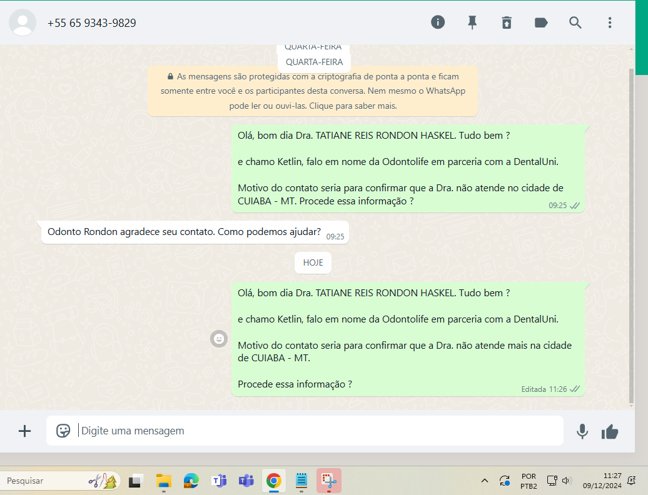The height and width of the screenshot is (495, 648).
Task: Select the 'Odonto Rondon agradece seu contato' message
Action: 195,232
